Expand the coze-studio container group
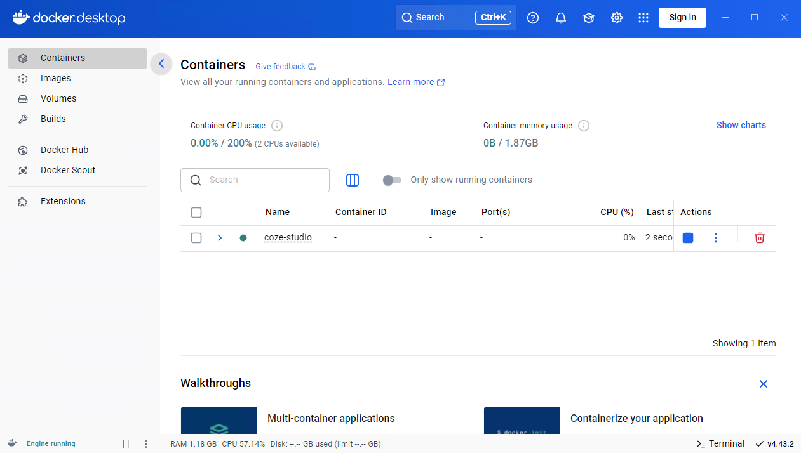This screenshot has height=453, width=801. (x=220, y=238)
